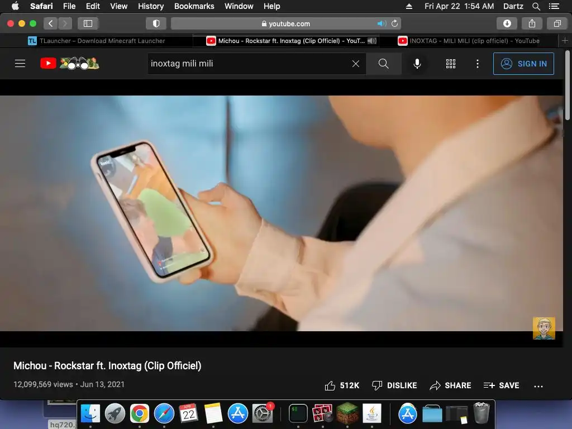Open the History menu
This screenshot has height=429, width=572.
pos(151,6)
